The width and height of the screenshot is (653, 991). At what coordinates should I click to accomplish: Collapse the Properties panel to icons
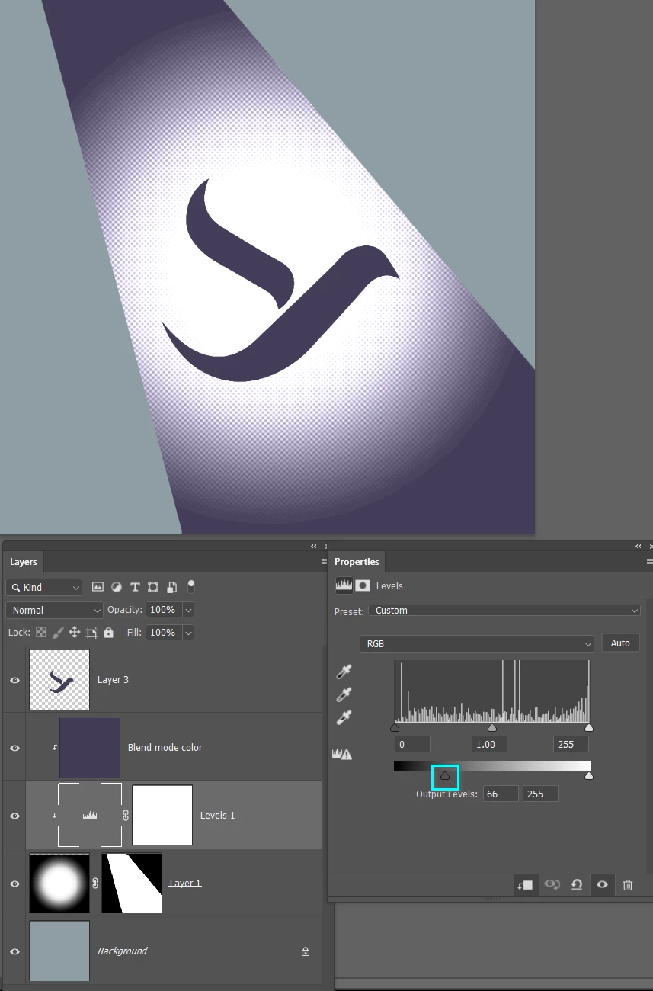(639, 547)
